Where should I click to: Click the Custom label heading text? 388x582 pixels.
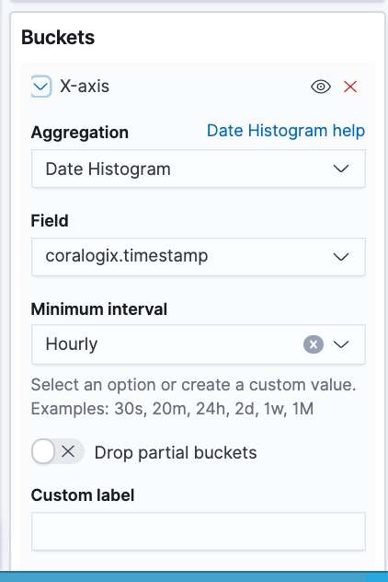(83, 495)
